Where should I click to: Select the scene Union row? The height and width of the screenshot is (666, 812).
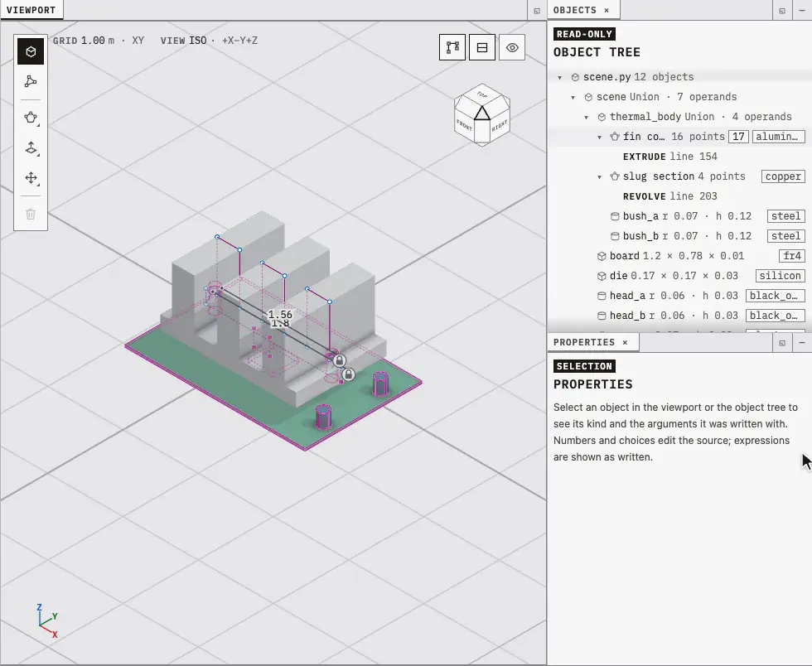point(679,97)
